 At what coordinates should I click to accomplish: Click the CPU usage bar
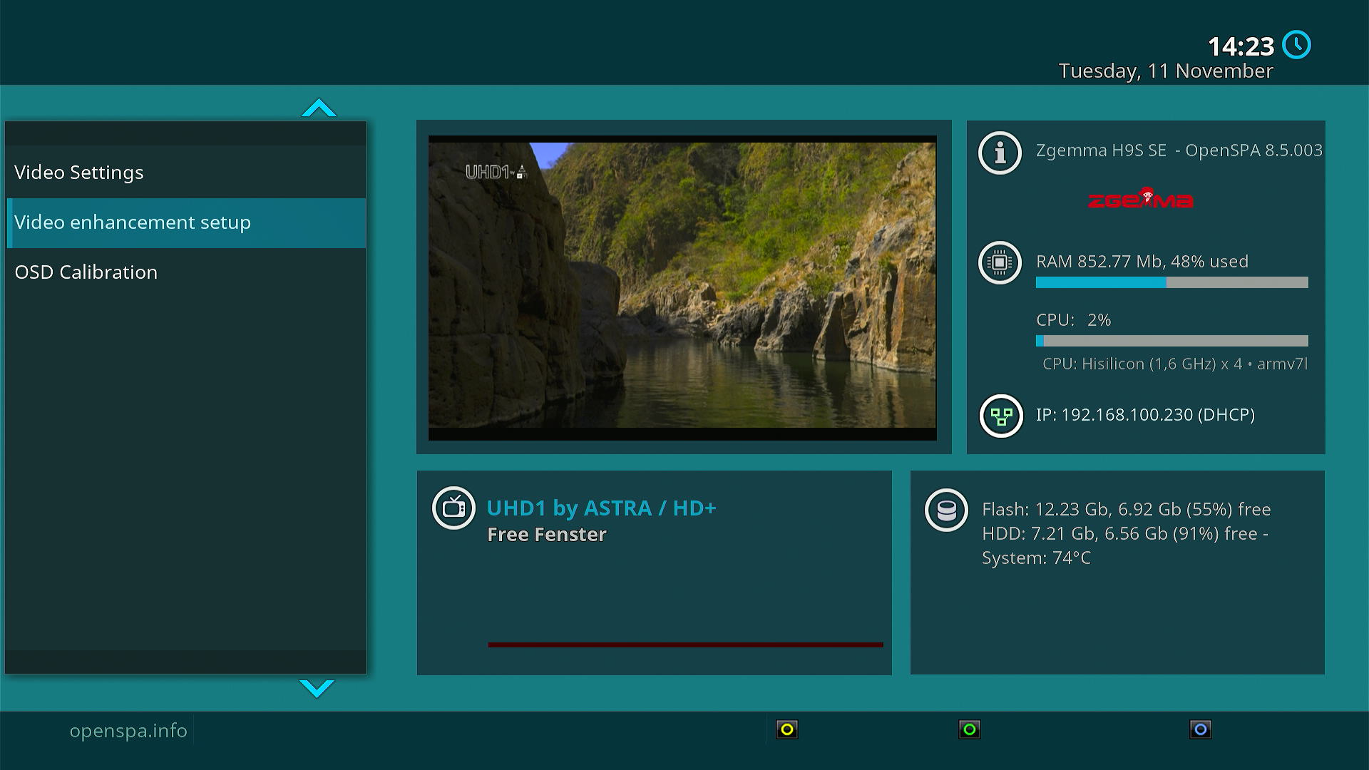point(1171,341)
